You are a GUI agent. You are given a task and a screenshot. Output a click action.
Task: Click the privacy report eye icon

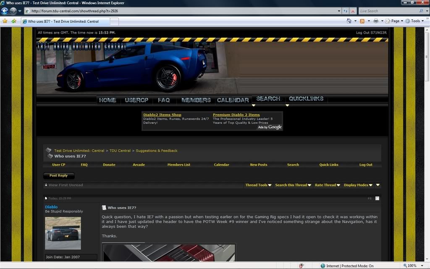[x=302, y=266]
